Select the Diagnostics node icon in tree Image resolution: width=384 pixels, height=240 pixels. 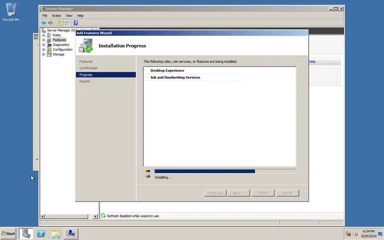click(x=49, y=45)
